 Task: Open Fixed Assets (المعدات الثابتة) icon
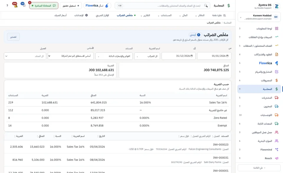pos(277,124)
